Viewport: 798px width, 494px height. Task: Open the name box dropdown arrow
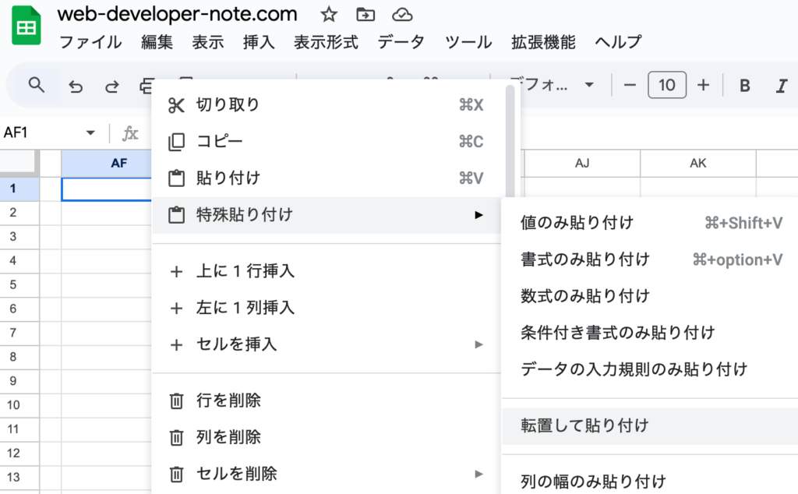(x=90, y=133)
